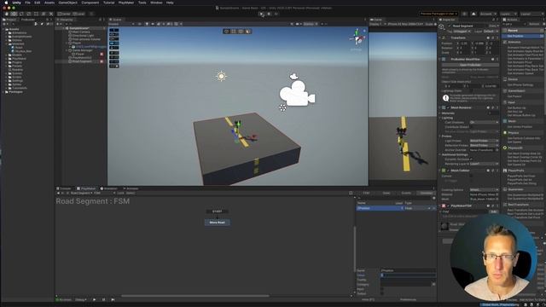Expand the Assets folder

click(4, 29)
